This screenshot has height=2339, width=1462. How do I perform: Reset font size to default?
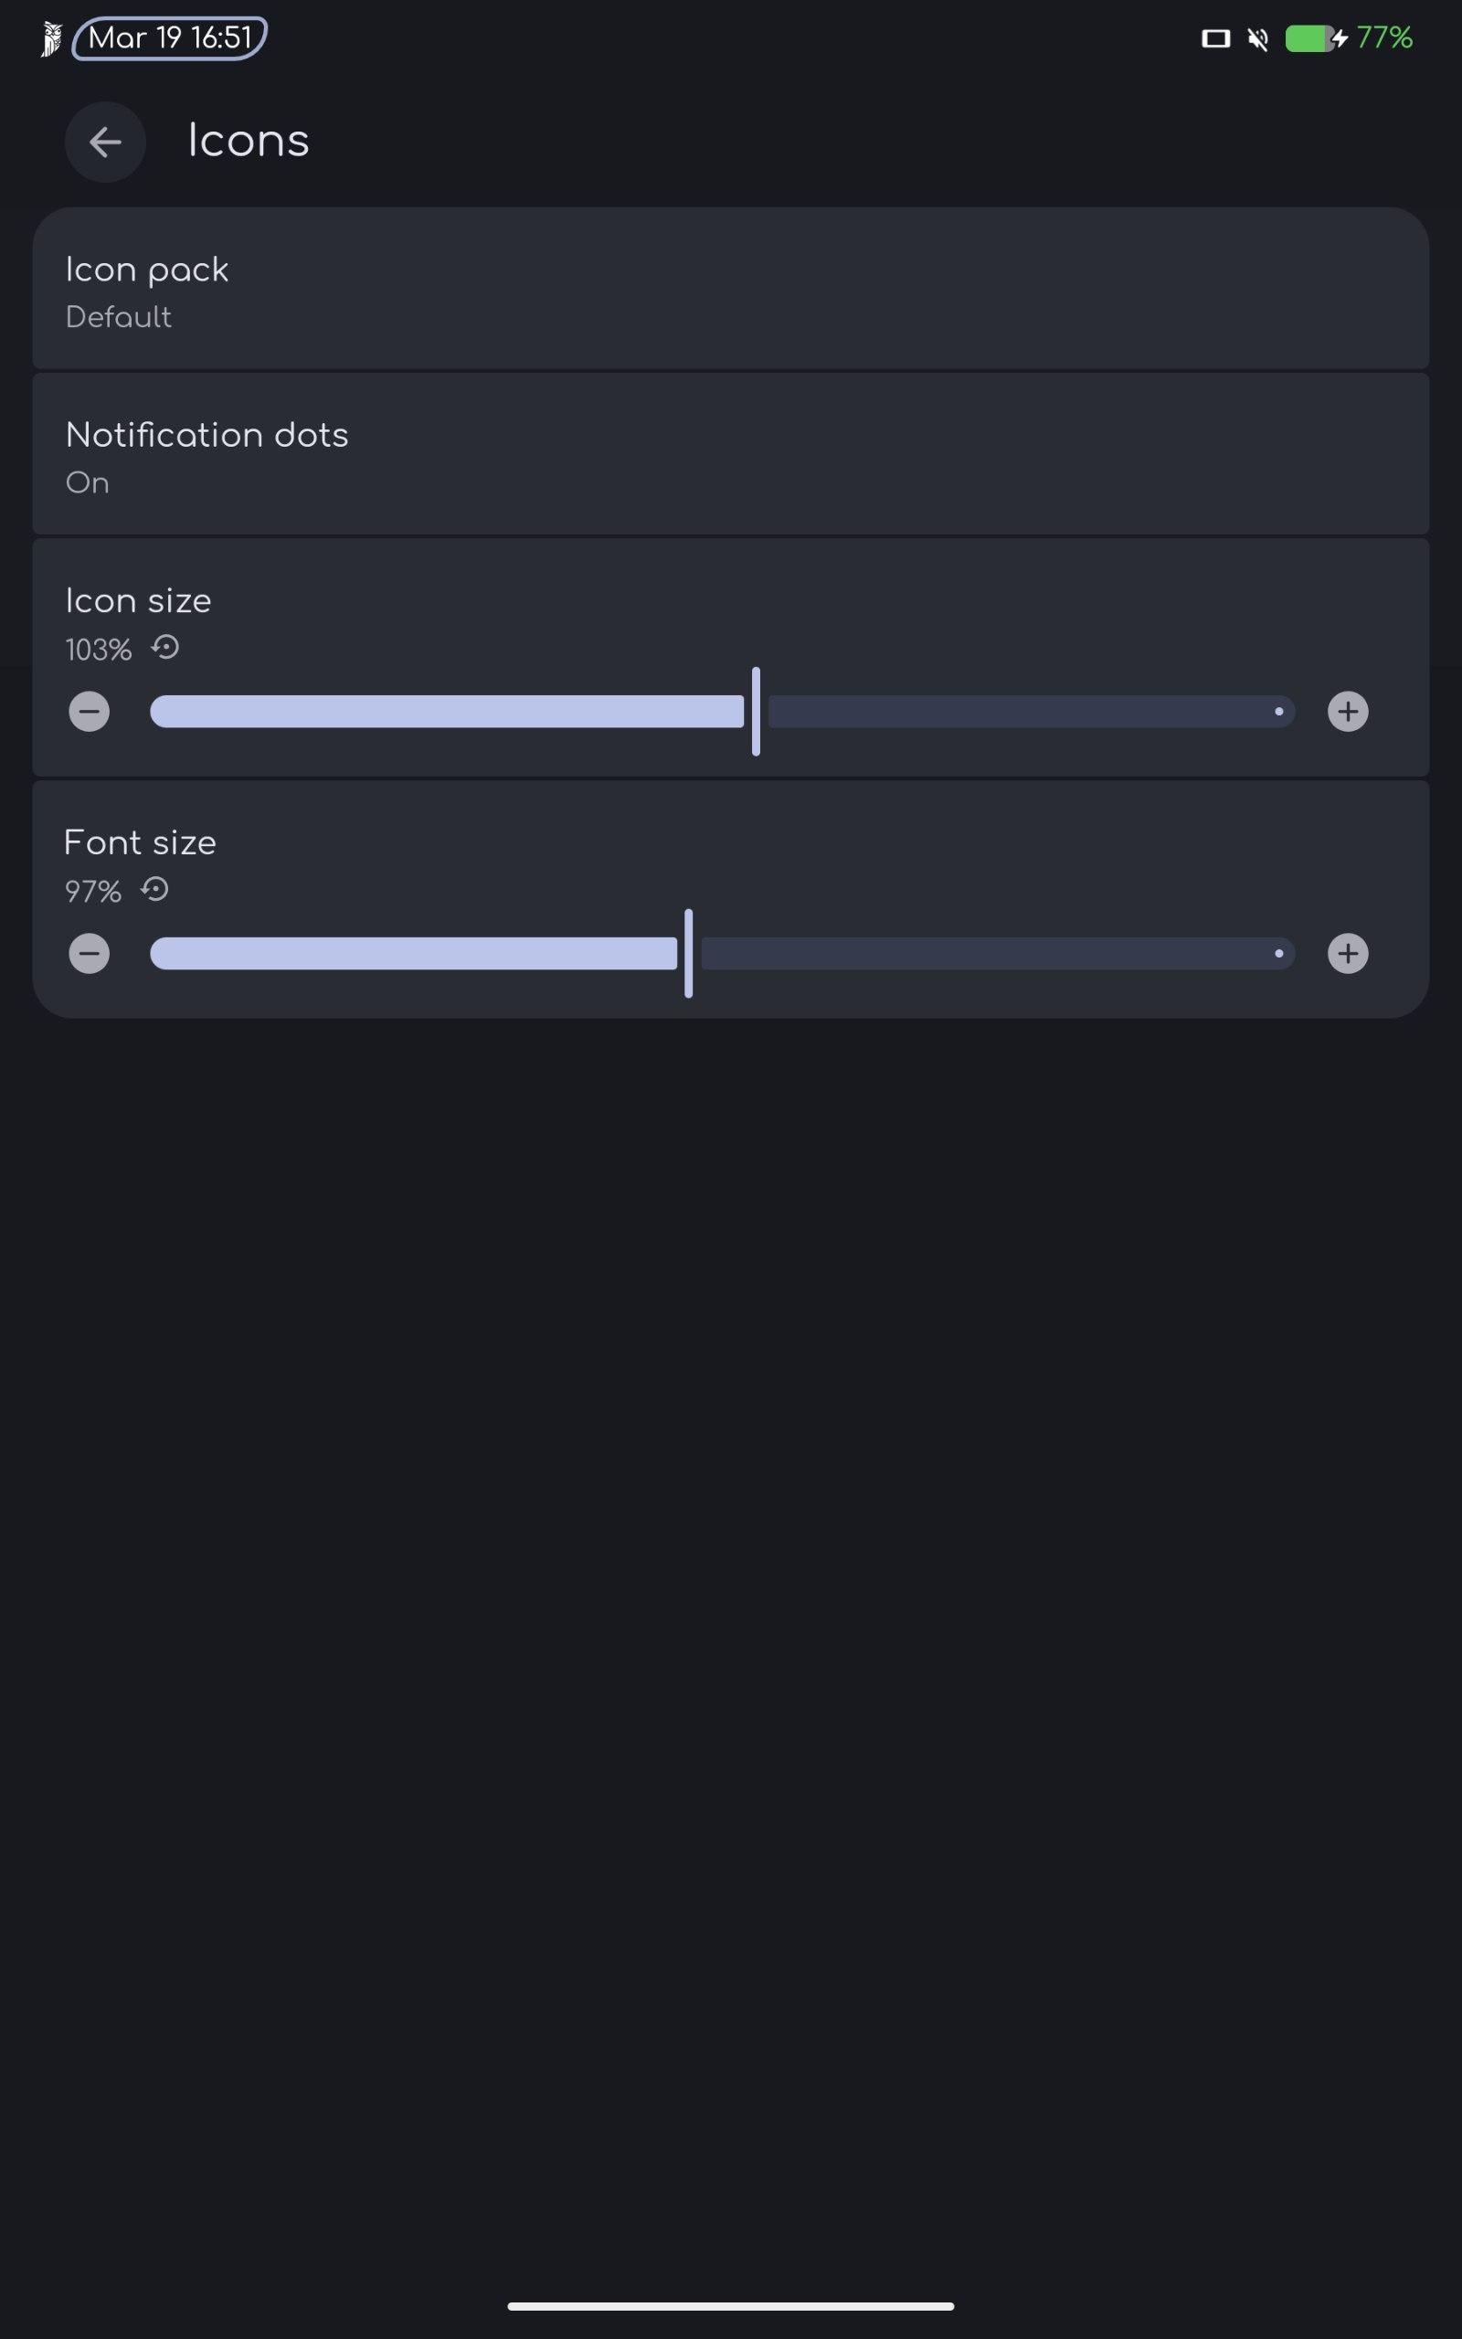coord(154,889)
